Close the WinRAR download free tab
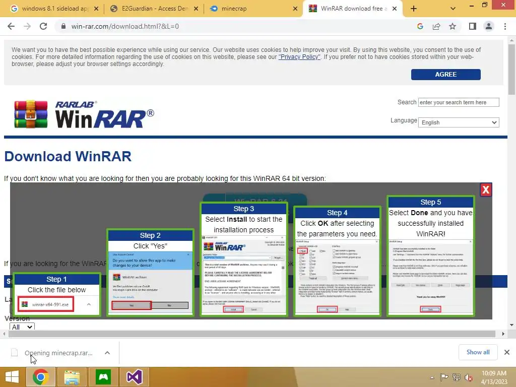Screen dimensions: 516x387 click(395, 9)
